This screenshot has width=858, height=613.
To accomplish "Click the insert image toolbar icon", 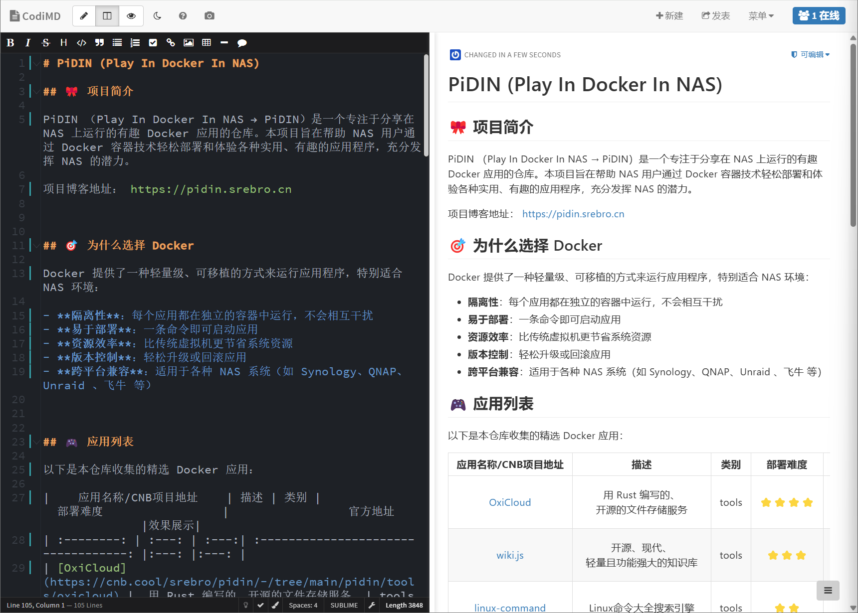I will point(189,43).
